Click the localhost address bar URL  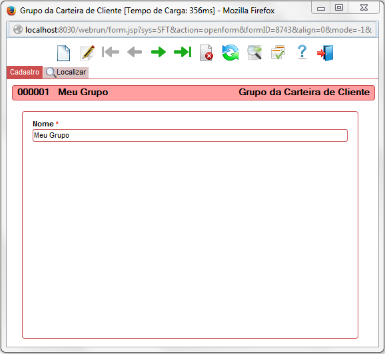tap(198, 30)
